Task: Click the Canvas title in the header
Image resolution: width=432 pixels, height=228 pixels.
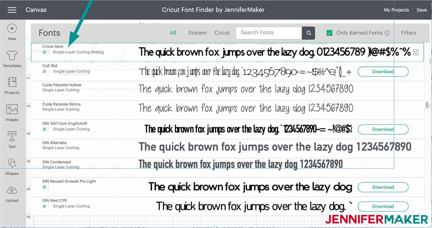Action: (36, 10)
